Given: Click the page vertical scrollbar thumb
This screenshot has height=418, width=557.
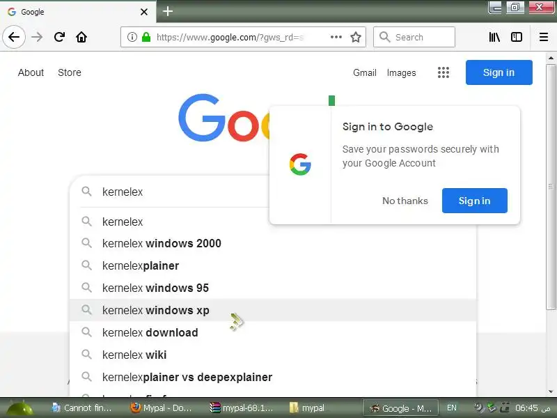Looking at the screenshot, I should point(551,187).
